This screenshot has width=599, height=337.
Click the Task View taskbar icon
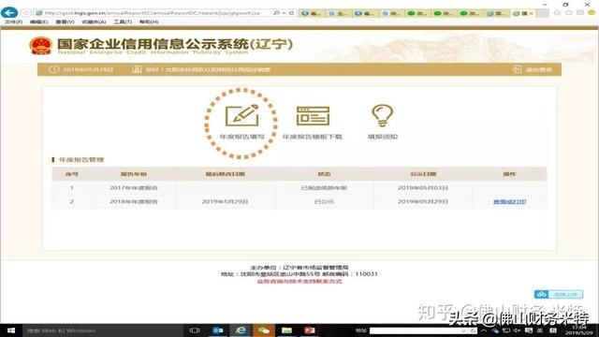[195, 330]
